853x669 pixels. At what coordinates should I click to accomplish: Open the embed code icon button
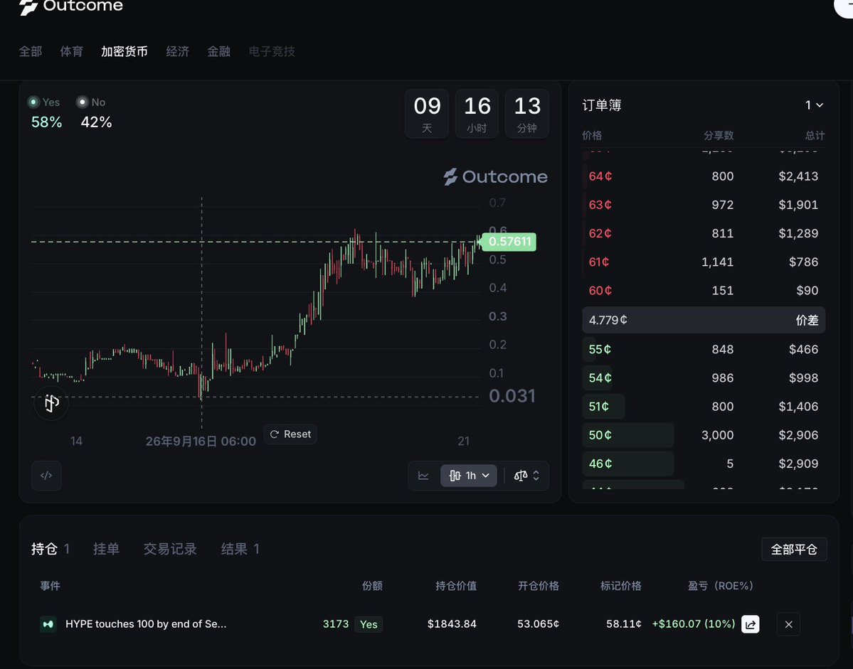46,476
